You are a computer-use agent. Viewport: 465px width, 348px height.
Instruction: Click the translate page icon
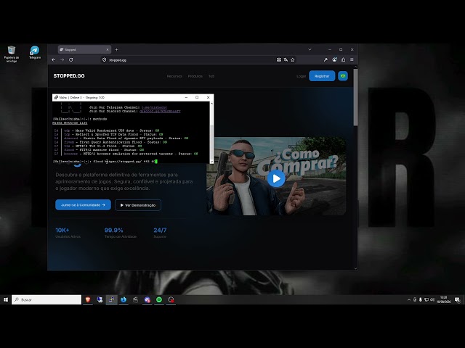click(x=286, y=59)
